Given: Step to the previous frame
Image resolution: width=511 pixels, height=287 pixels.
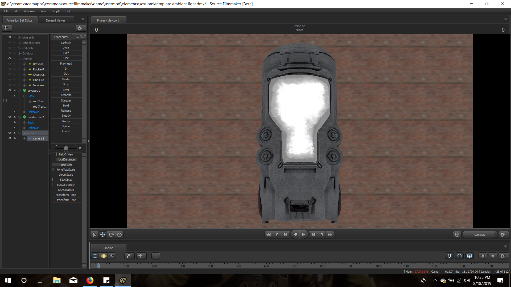Looking at the screenshot, I should (286, 235).
